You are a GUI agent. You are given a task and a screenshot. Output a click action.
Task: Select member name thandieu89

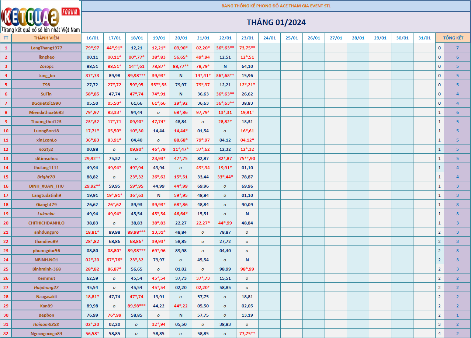46,241
